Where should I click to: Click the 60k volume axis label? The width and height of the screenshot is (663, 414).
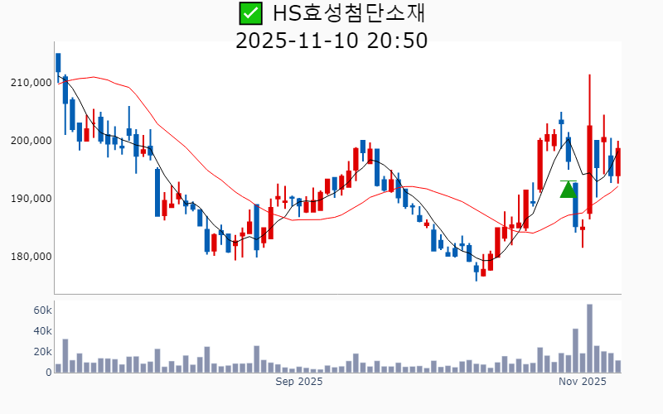coord(42,310)
